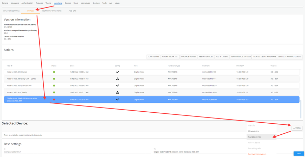Open the Sessions top menu
Screen dimensions: 305x157
(x=96, y=3)
